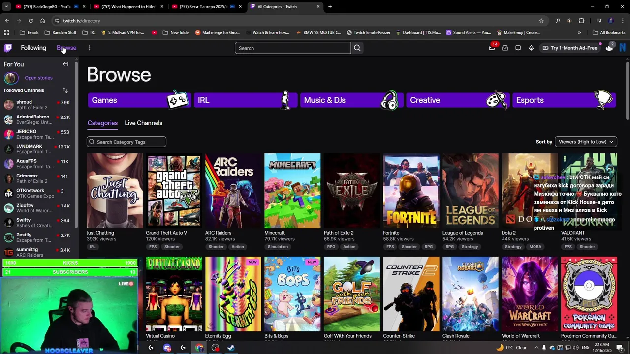Open All Bookmarks folder

[608, 33]
